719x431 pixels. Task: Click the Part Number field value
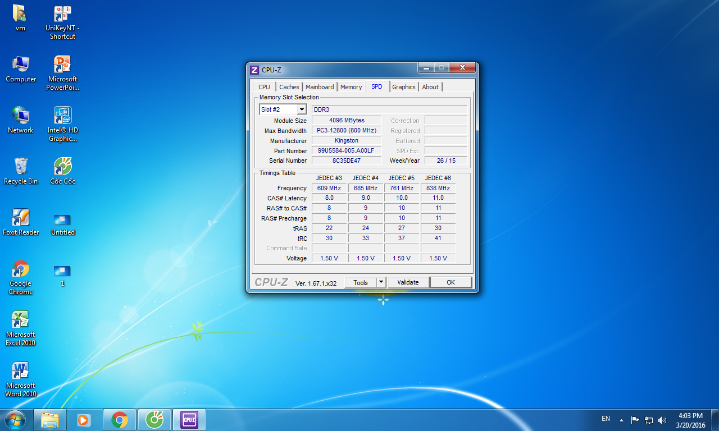[x=346, y=151]
